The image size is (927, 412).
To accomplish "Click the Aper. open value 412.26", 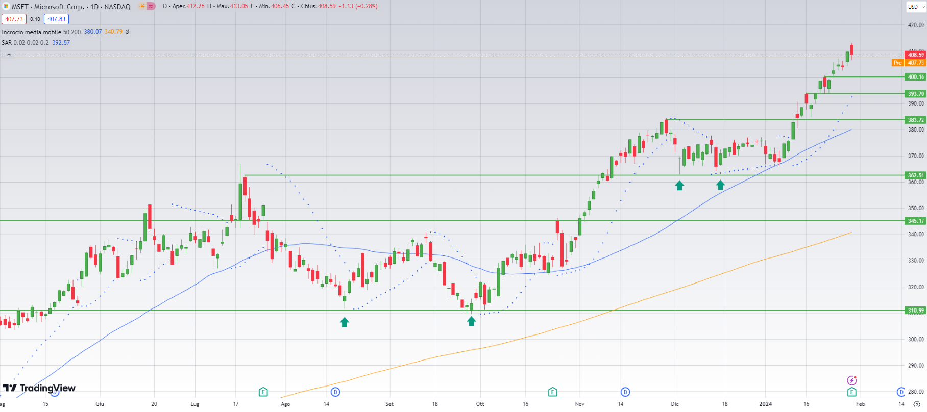I will (x=196, y=6).
